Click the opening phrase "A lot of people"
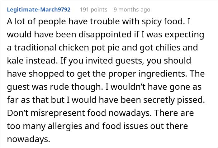The height and width of the screenshot is (148, 218). tap(36, 22)
